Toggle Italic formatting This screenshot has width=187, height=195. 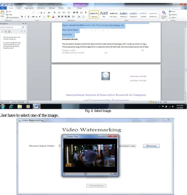pos(25,17)
